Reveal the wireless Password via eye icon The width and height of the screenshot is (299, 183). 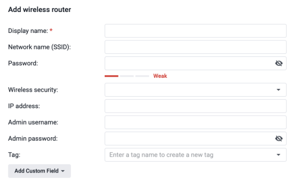(279, 63)
